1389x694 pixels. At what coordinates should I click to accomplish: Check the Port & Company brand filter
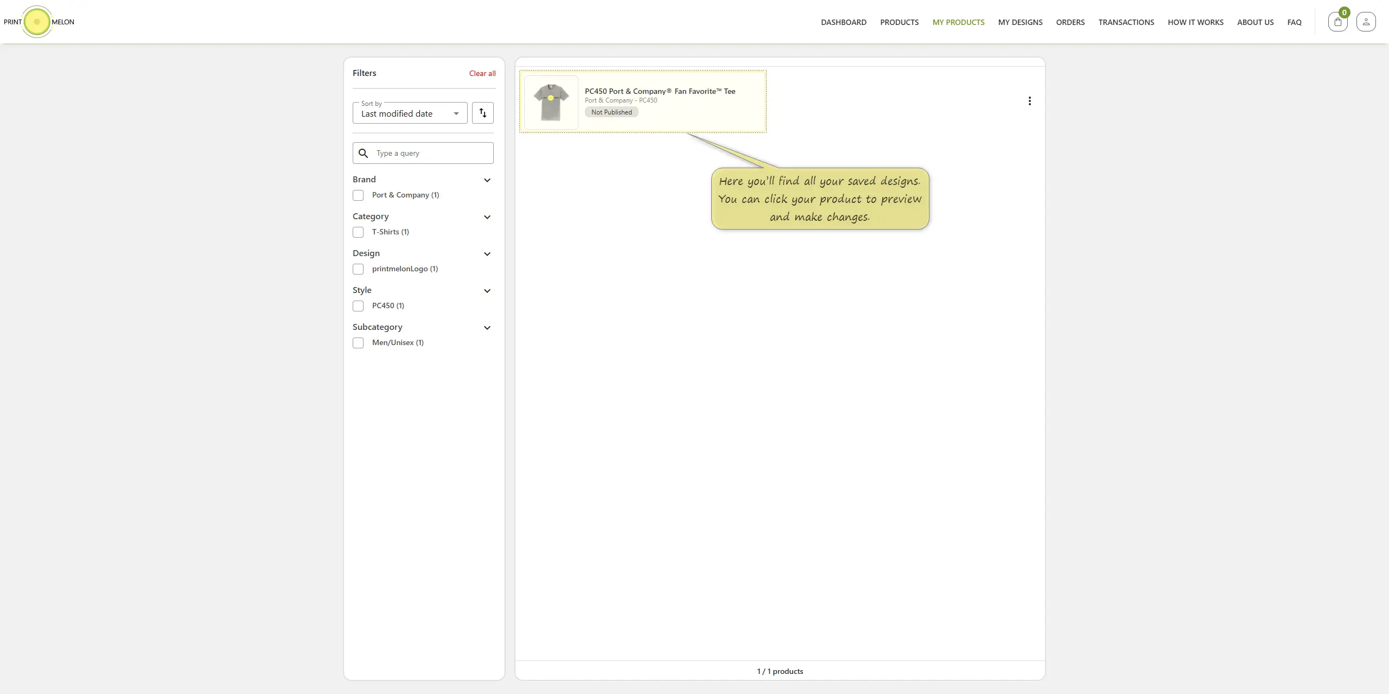(358, 195)
